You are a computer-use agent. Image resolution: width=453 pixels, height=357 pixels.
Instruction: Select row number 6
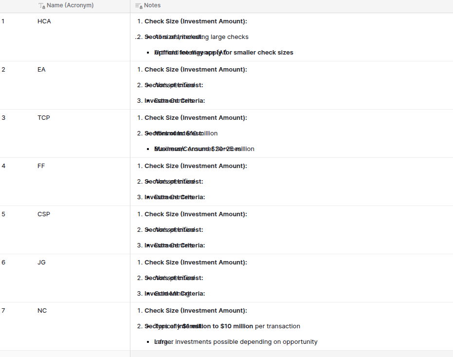(3, 263)
